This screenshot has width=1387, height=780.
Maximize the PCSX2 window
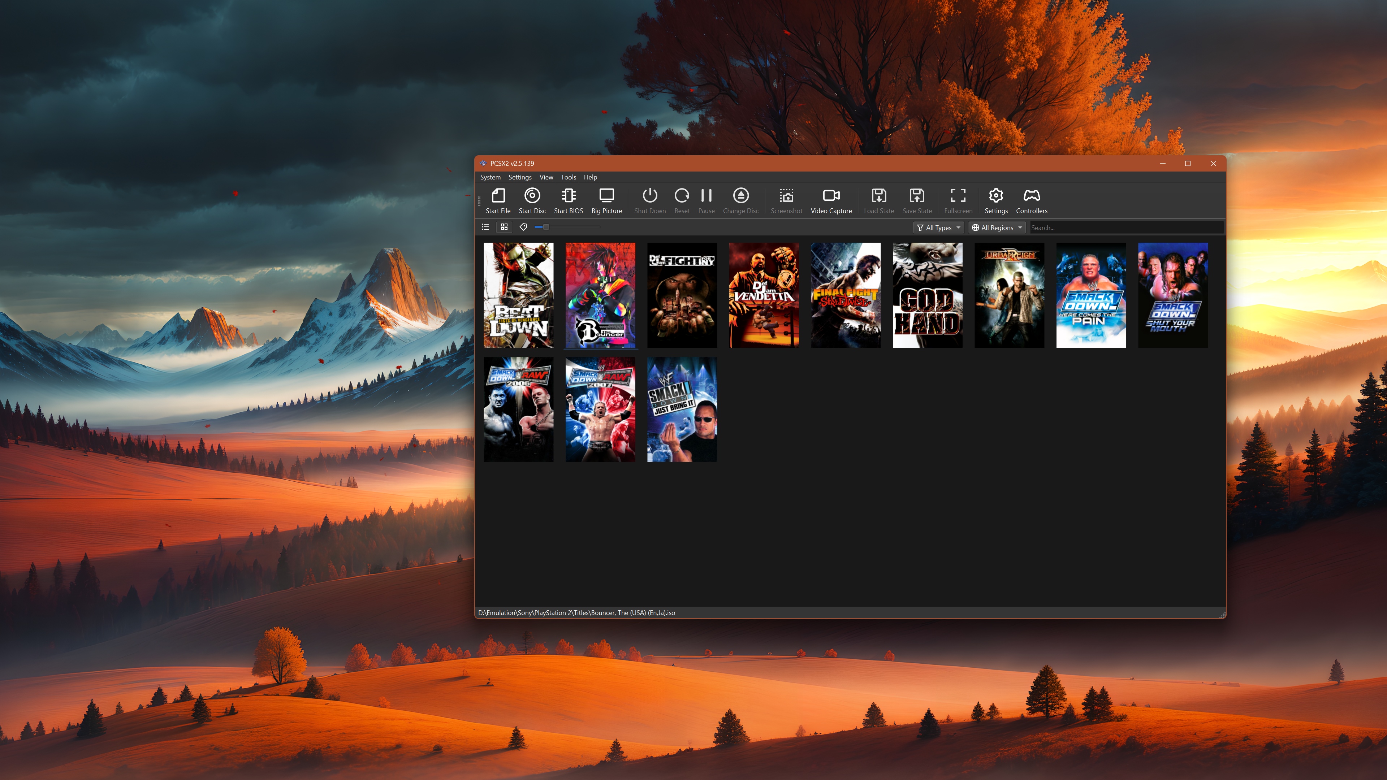(x=1188, y=164)
